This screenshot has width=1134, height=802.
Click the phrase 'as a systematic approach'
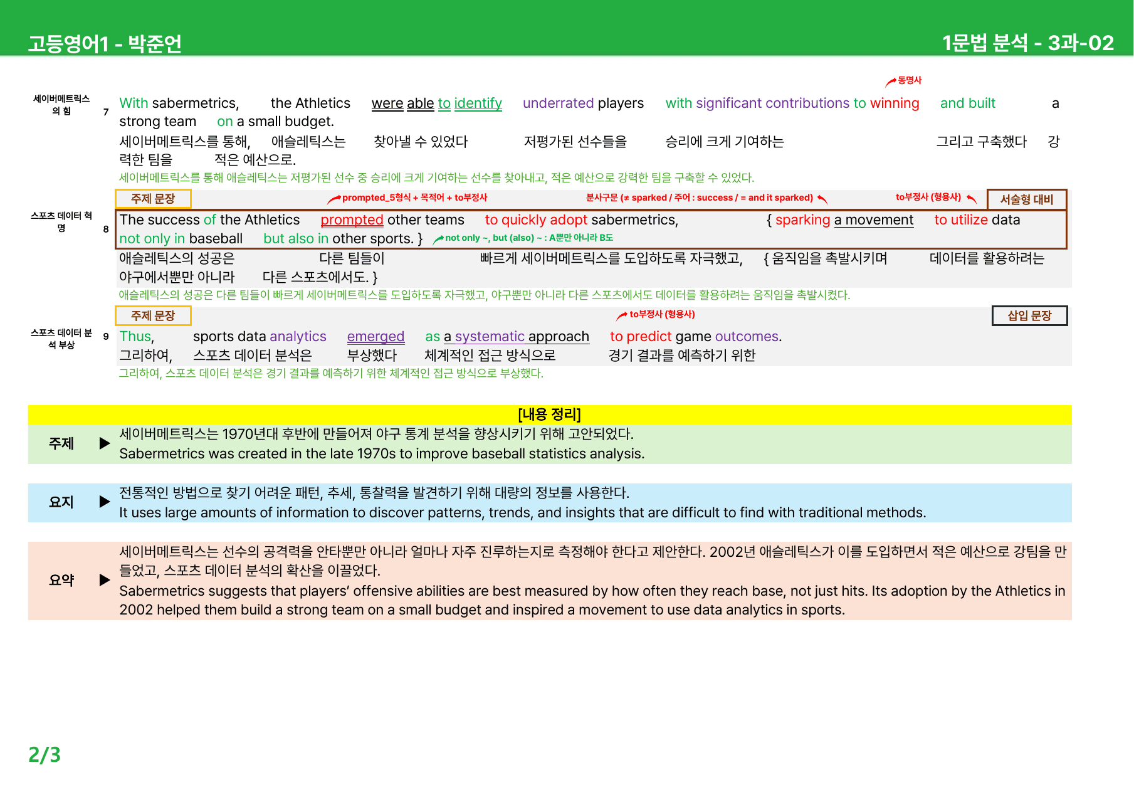click(507, 337)
